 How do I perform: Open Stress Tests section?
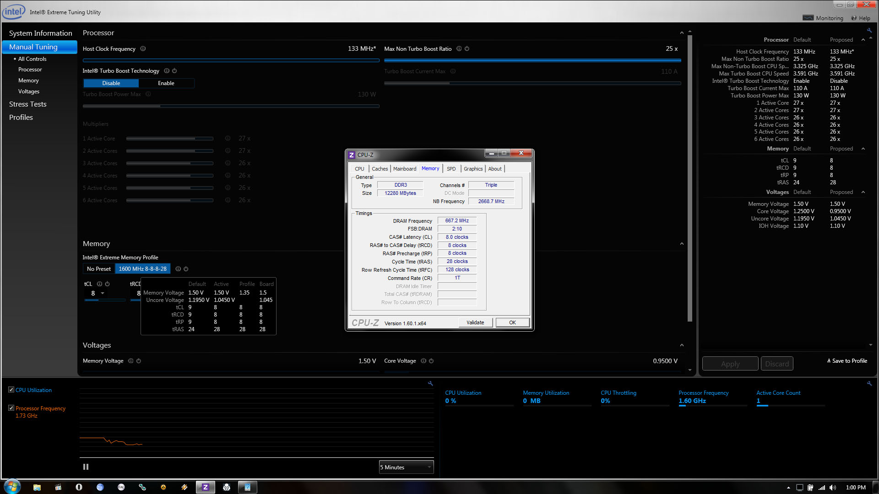click(x=28, y=104)
